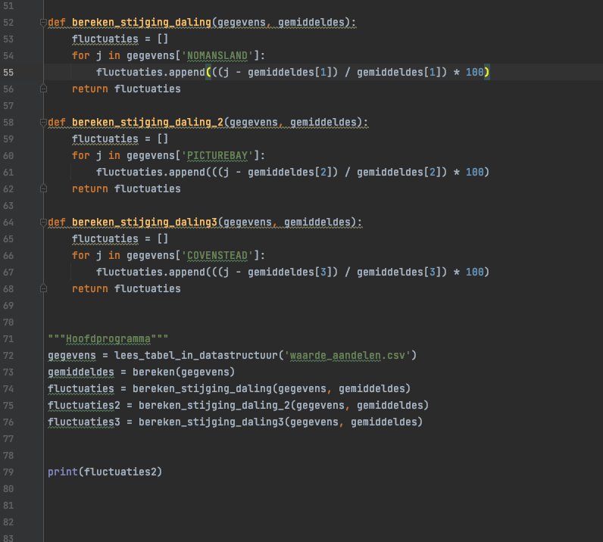The image size is (603, 542).
Task: Click the fluctuaties2 variable on line 75
Action: pyautogui.click(x=84, y=406)
